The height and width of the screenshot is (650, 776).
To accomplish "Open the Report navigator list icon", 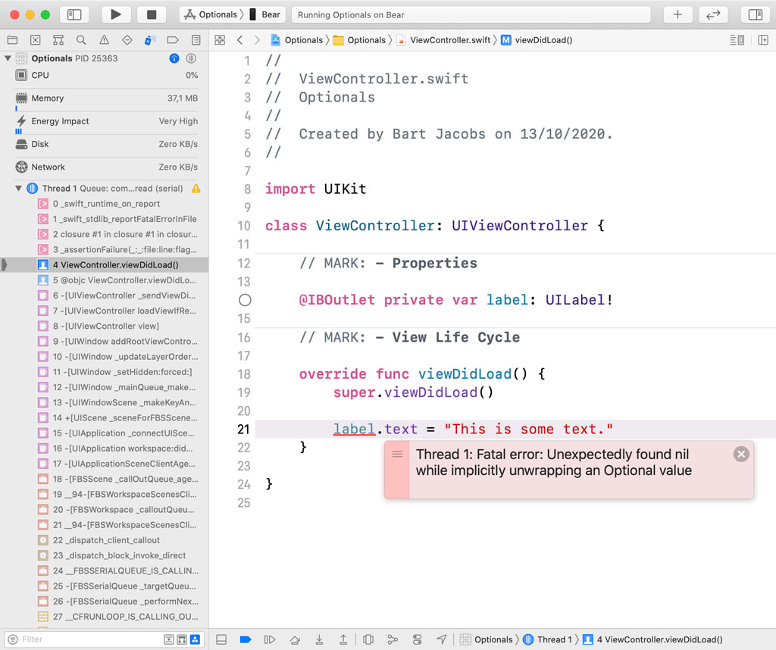I will click(x=195, y=39).
